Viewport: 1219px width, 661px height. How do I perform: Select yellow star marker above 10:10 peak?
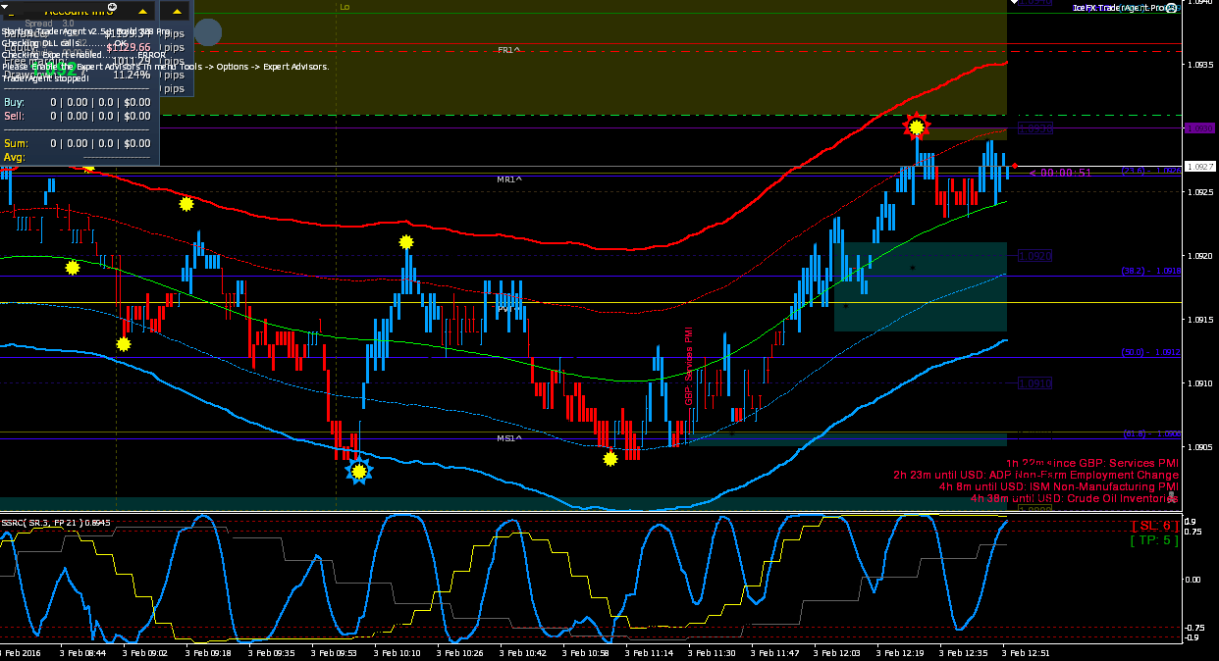[x=406, y=241]
